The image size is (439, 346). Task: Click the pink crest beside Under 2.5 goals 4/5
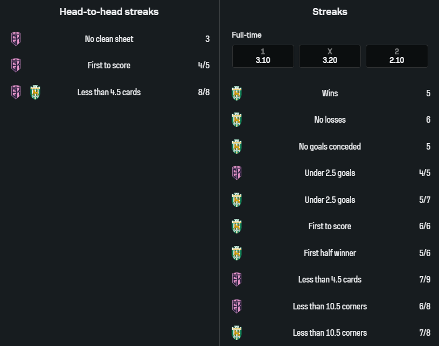pyautogui.click(x=236, y=173)
